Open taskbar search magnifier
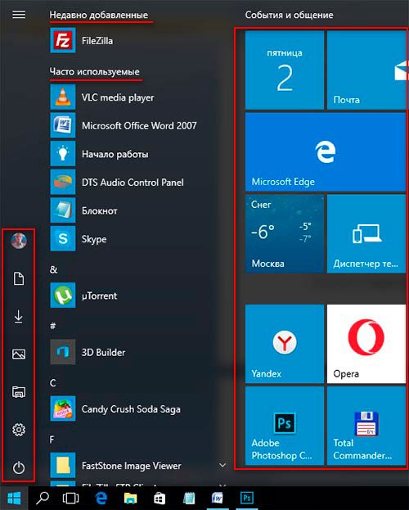This screenshot has height=510, width=409. (43, 498)
